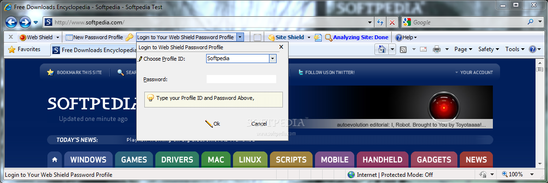Click Cancel in the login dialog
The image size is (548, 183).
259,124
